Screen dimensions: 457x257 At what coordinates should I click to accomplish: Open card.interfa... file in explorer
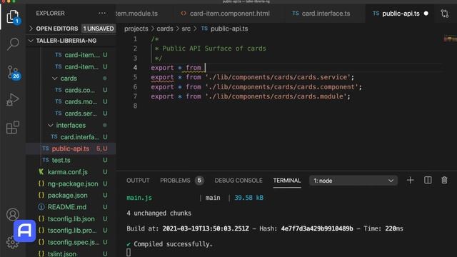(79, 137)
